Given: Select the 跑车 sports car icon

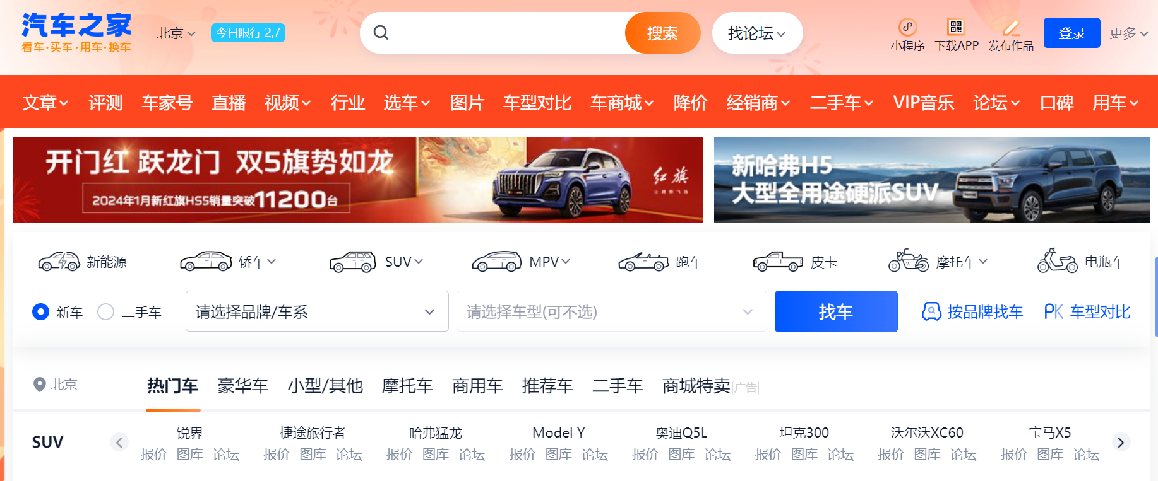Looking at the screenshot, I should [x=643, y=261].
